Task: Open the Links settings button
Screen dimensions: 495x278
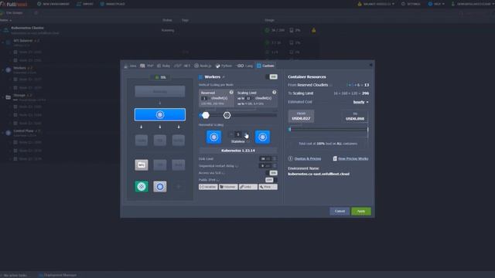Action: pos(248,187)
